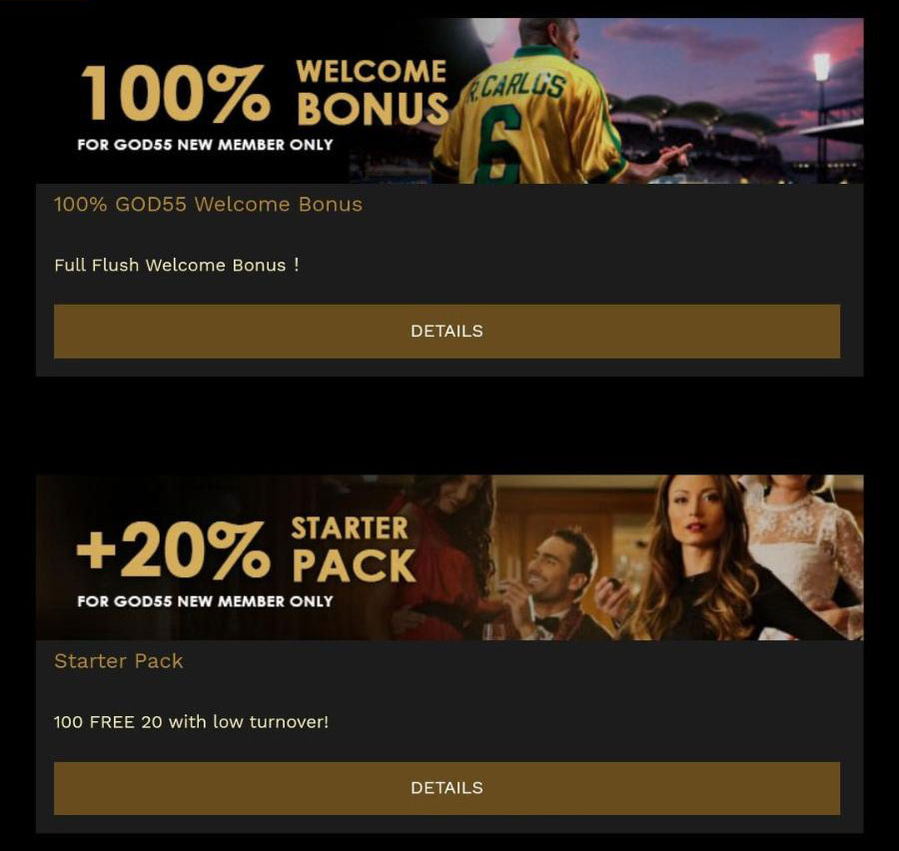This screenshot has height=851, width=899.
Task: Open DETAILS for the Starter Pack promotion
Action: point(447,788)
